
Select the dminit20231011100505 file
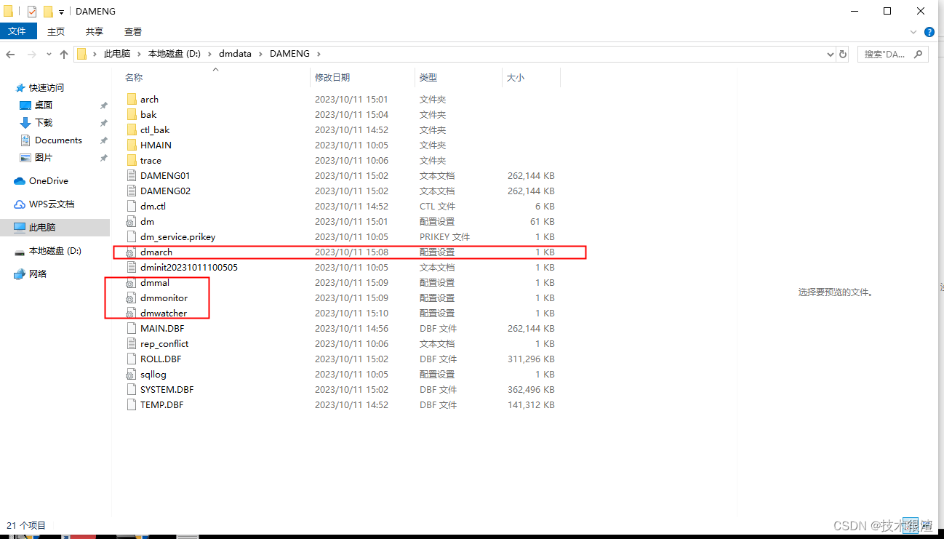pos(189,267)
